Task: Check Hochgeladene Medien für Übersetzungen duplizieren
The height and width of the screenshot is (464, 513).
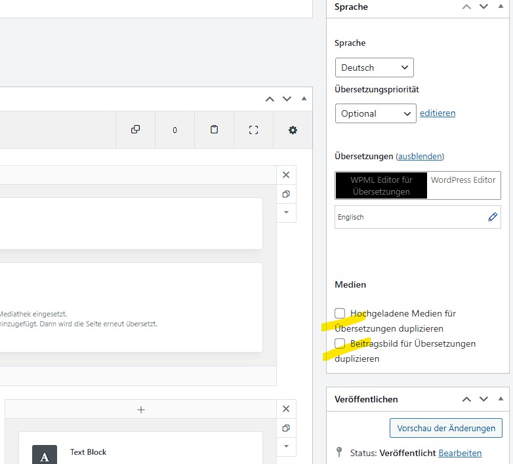Action: pyautogui.click(x=340, y=313)
